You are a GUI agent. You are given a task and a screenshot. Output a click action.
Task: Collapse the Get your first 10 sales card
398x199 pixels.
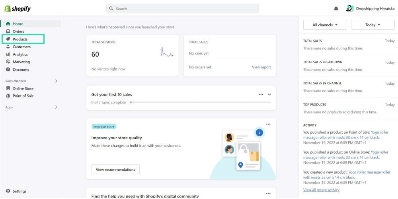coord(269,94)
